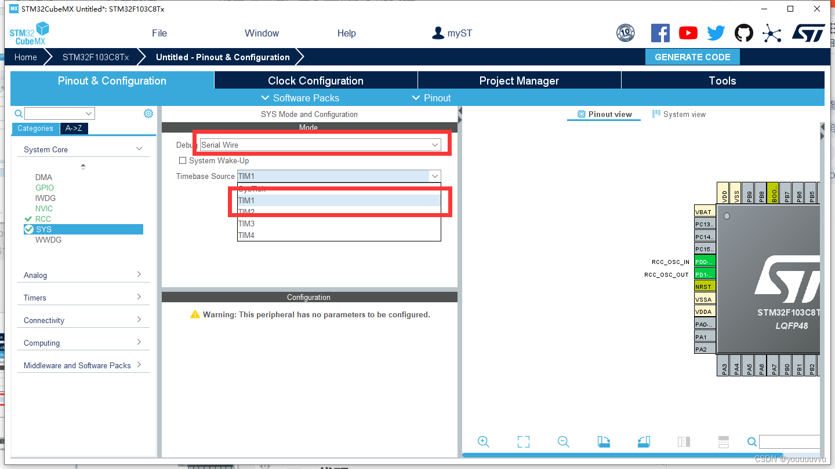The width and height of the screenshot is (835, 469).
Task: Click the vertical split layout icon
Action: pos(684,442)
